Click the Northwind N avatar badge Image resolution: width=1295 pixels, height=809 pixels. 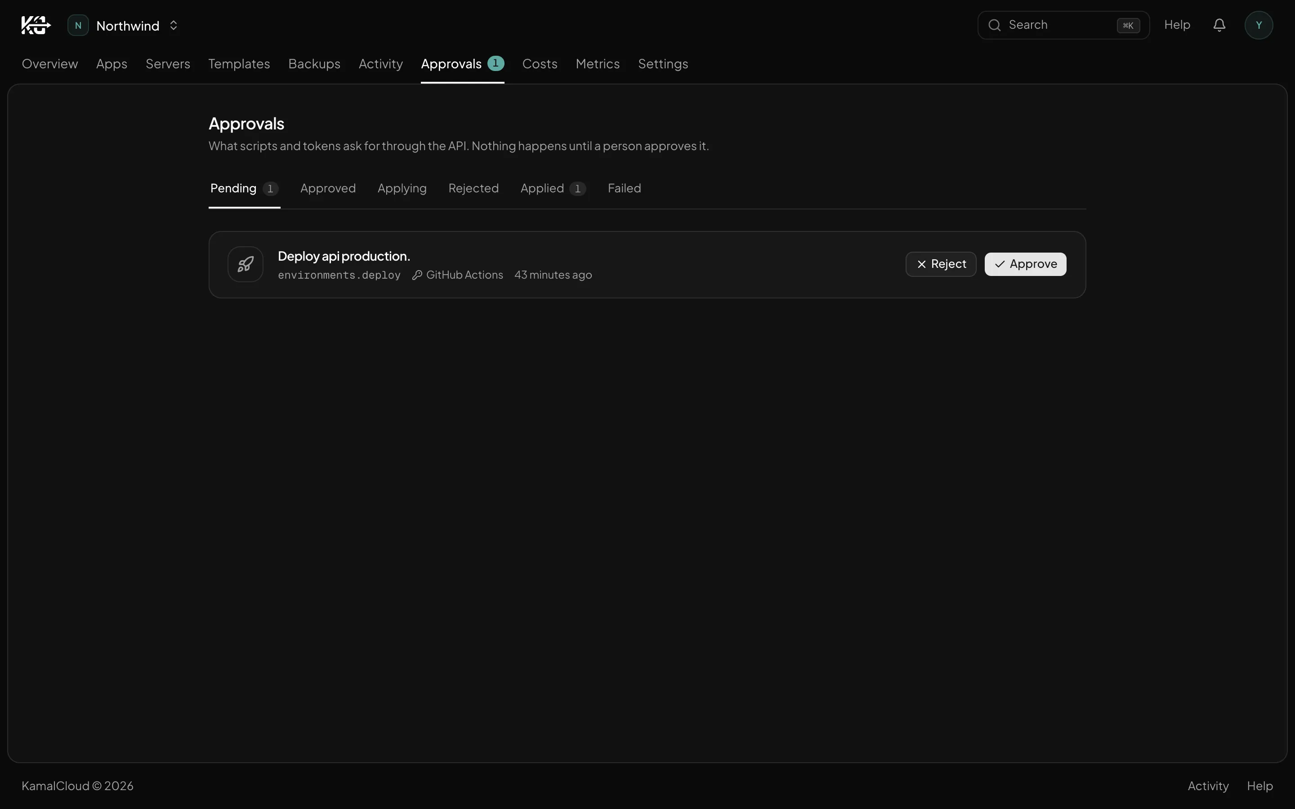click(78, 25)
